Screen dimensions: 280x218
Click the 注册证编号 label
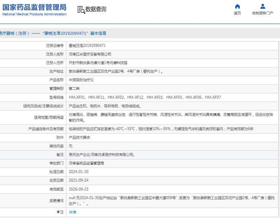(x=54, y=45)
